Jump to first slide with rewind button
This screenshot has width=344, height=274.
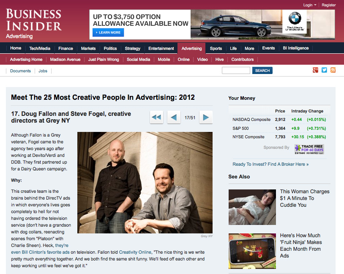tap(156, 118)
